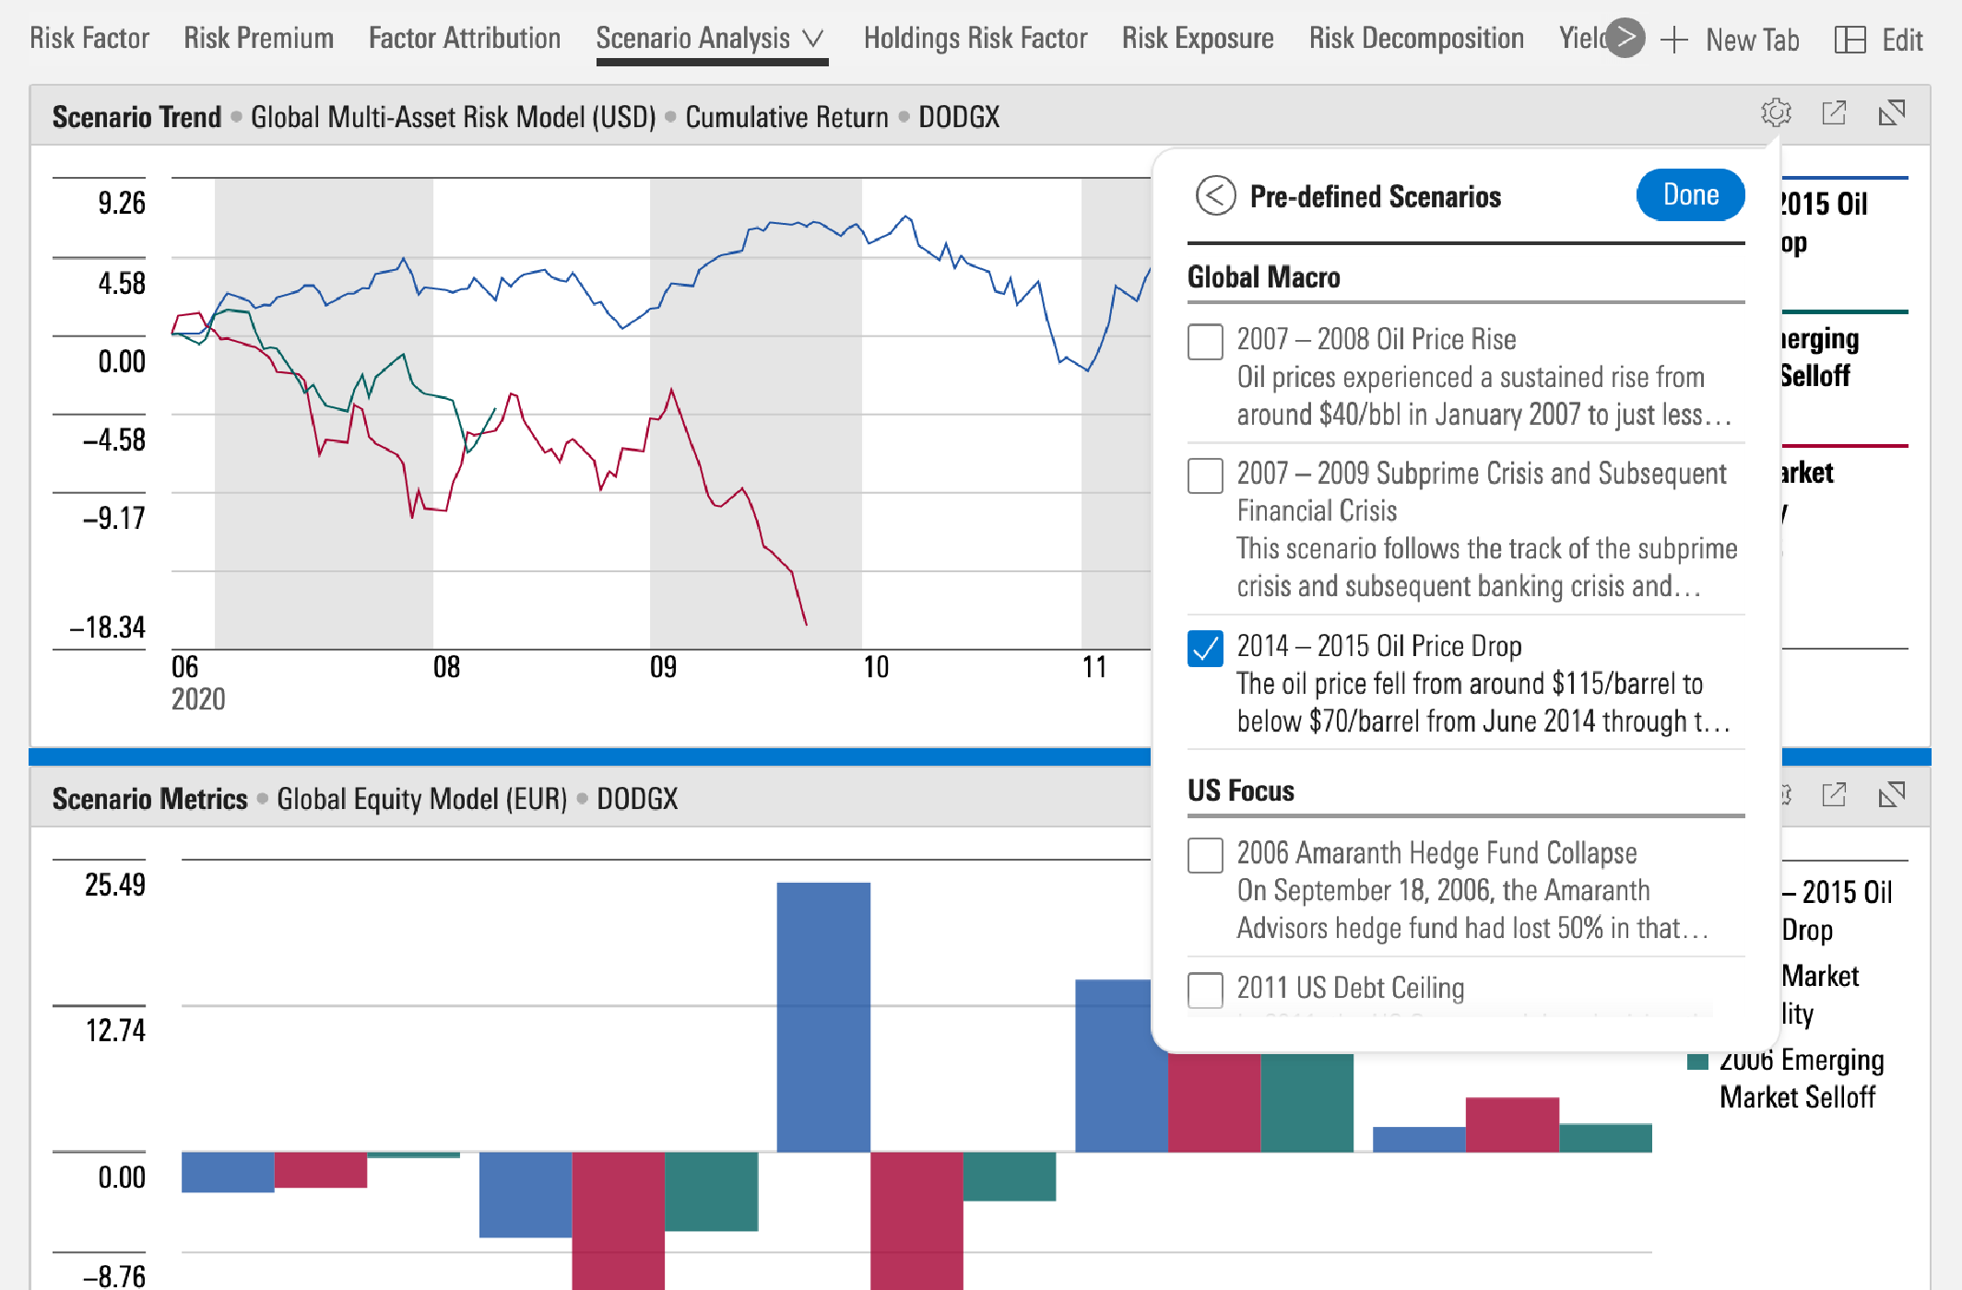Expand Scenario Trend panel to full screen
Image resolution: width=1962 pixels, height=1290 pixels.
(x=1892, y=113)
